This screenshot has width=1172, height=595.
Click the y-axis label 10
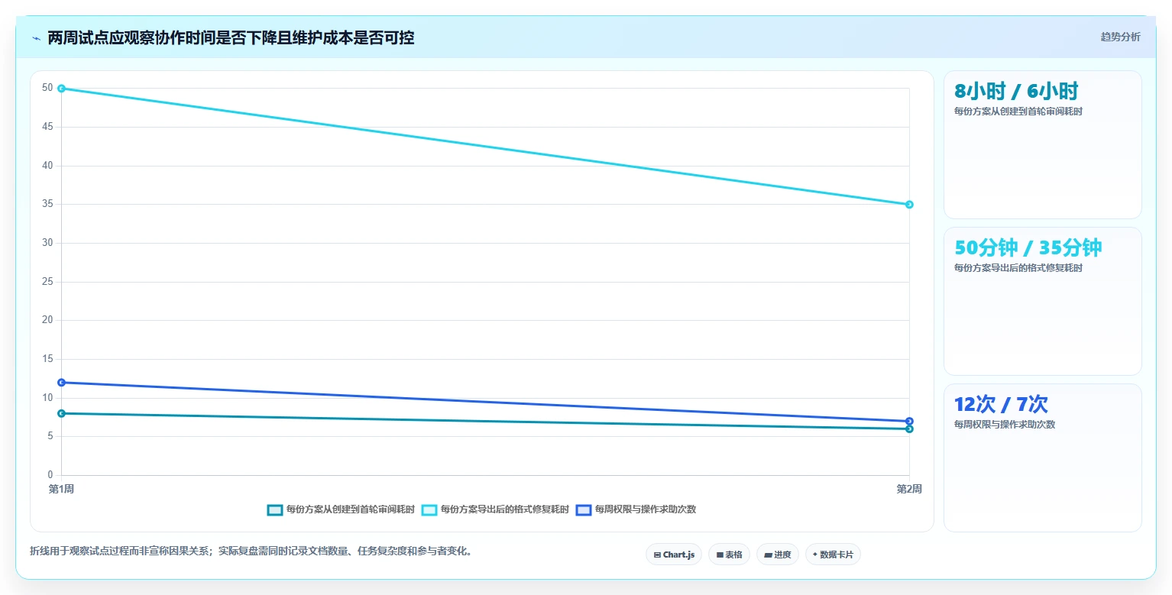(47, 398)
